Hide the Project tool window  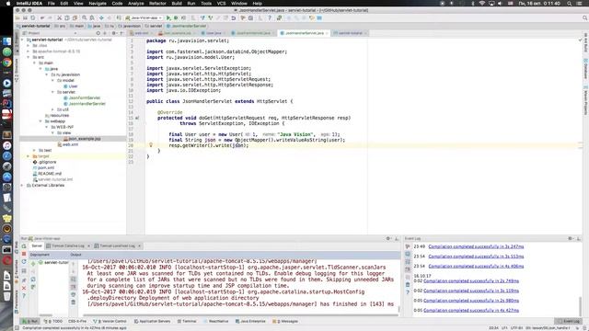[121, 33]
